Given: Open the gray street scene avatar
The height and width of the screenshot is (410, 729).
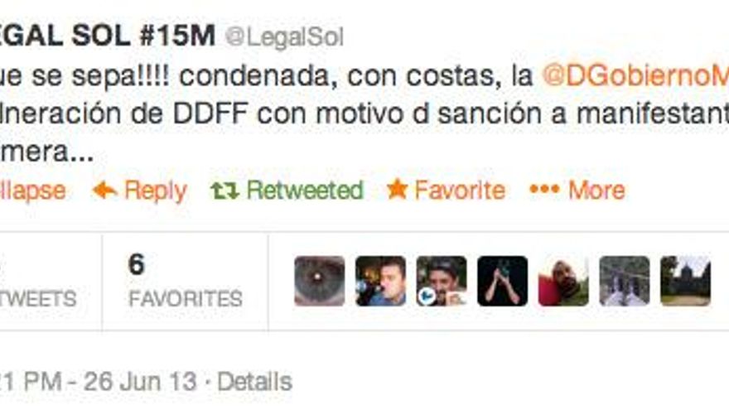Looking at the screenshot, I should 625,281.
